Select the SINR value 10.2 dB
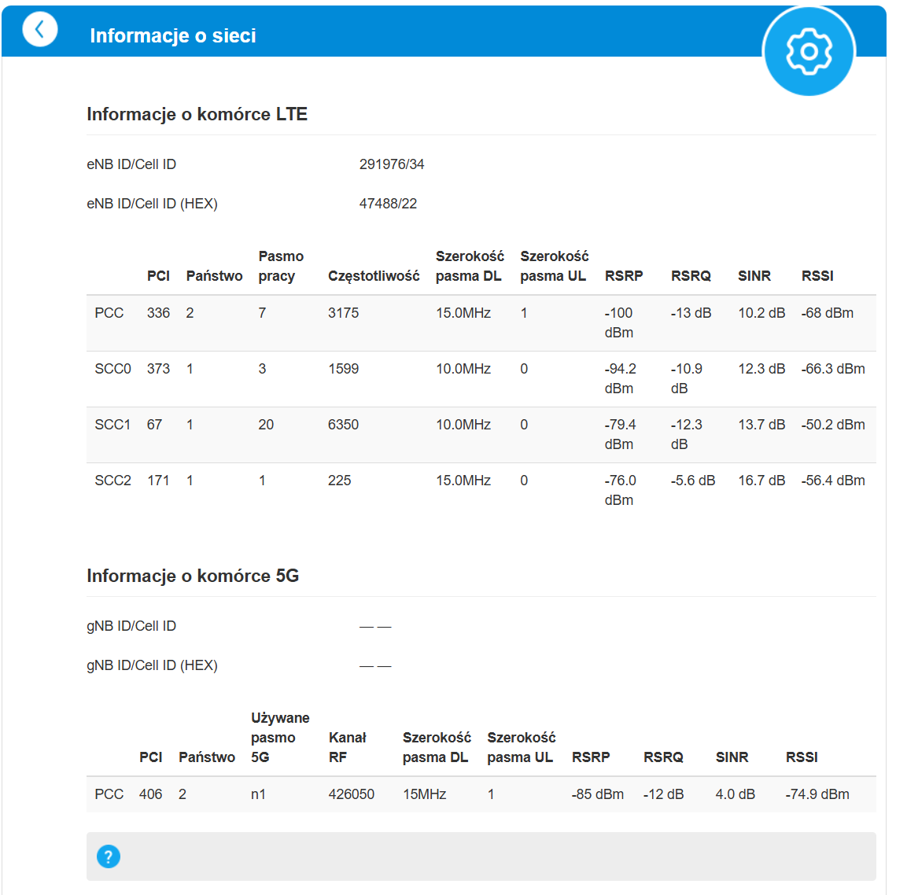 761,313
